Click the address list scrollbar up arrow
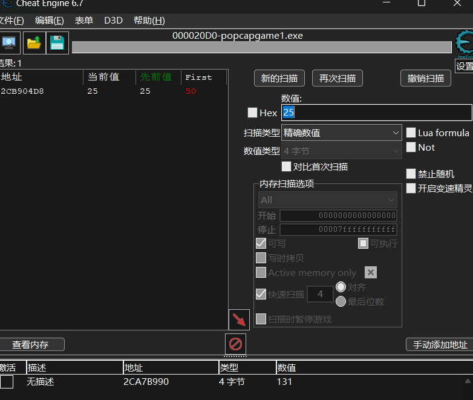 point(468,381)
